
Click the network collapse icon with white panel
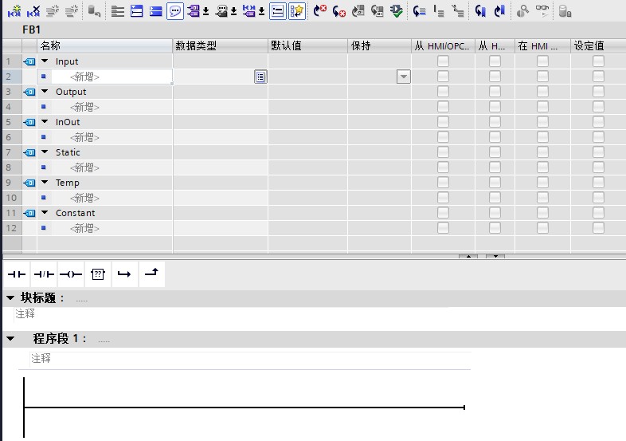tap(136, 11)
